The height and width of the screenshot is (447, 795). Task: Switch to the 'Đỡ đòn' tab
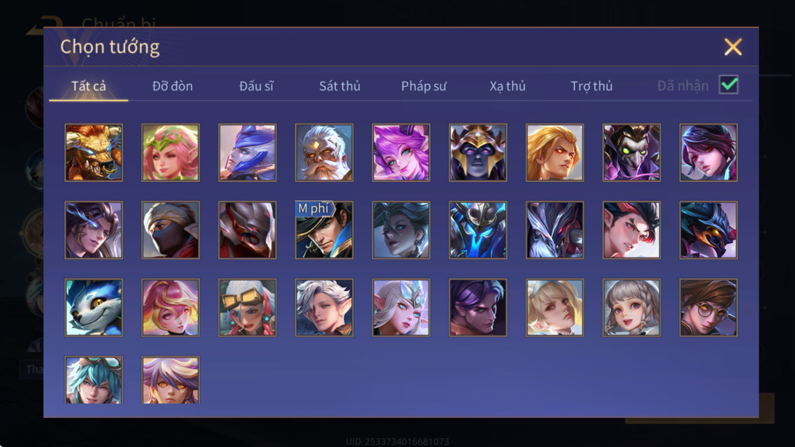pos(172,86)
